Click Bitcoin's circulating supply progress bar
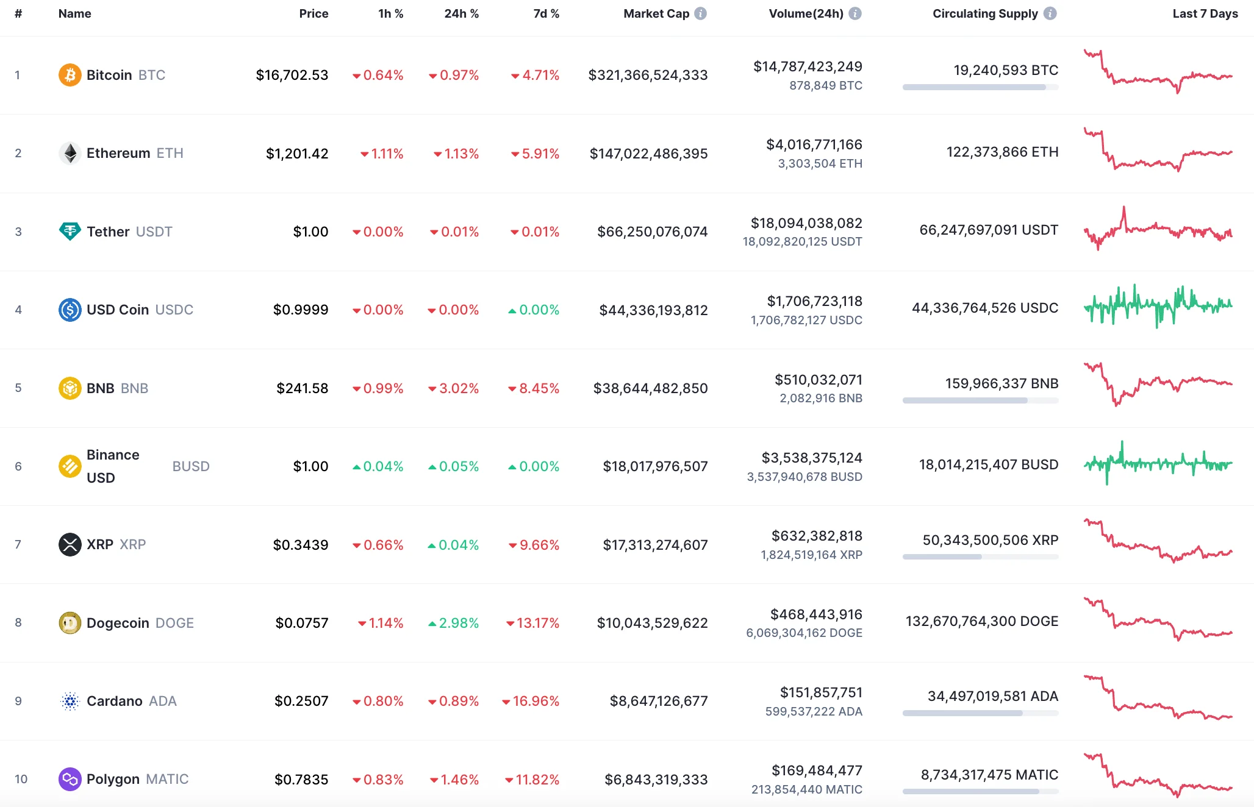This screenshot has height=807, width=1254. pos(980,87)
